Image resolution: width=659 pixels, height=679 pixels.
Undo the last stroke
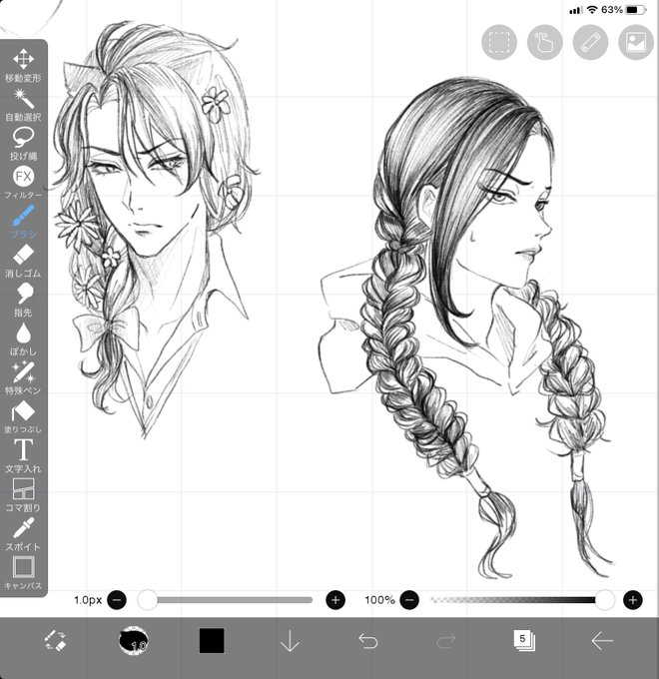[x=368, y=641]
